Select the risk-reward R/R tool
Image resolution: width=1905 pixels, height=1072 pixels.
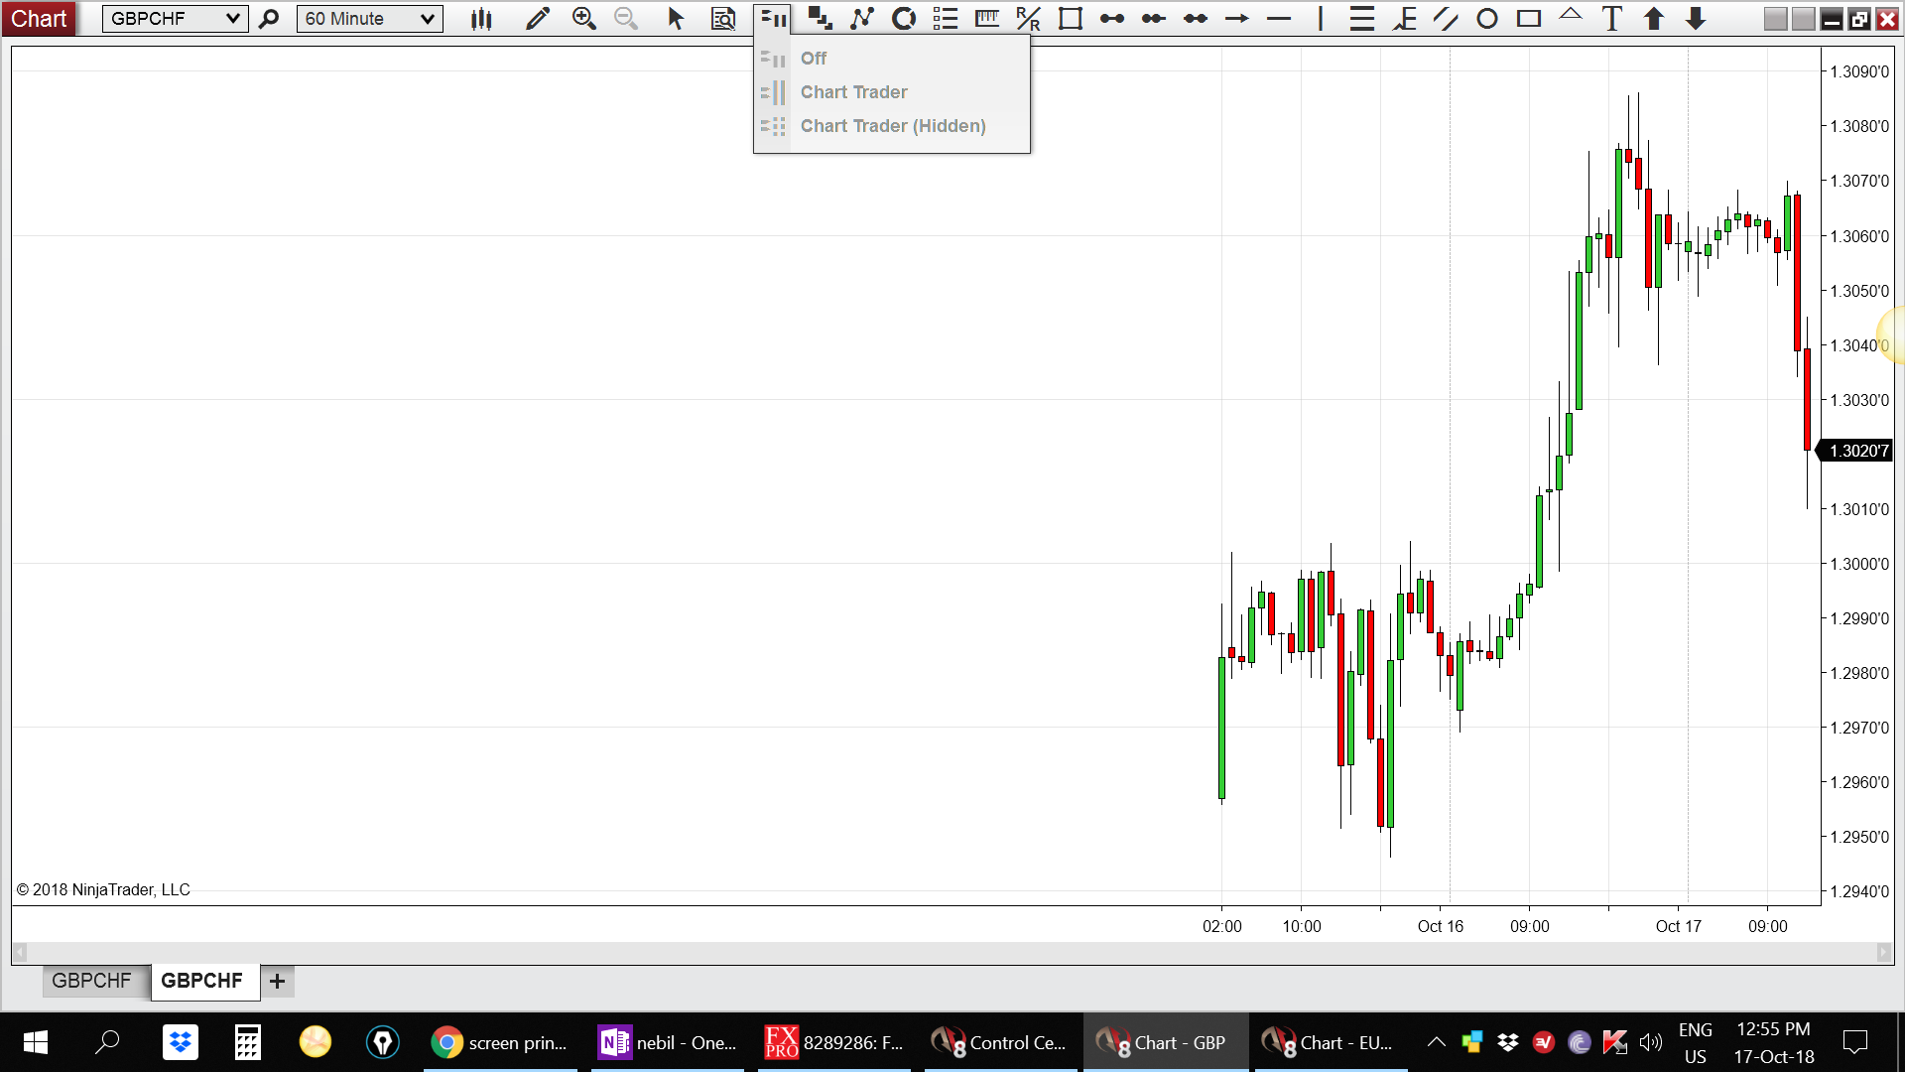[x=1028, y=19]
